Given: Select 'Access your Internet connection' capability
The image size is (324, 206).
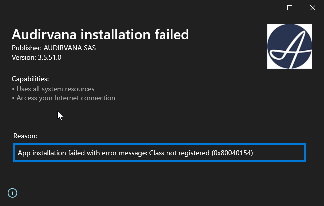Looking at the screenshot, I should pos(66,98).
